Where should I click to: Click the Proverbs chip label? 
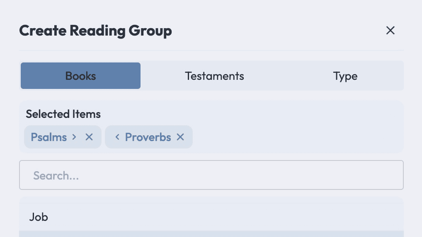[148, 137]
